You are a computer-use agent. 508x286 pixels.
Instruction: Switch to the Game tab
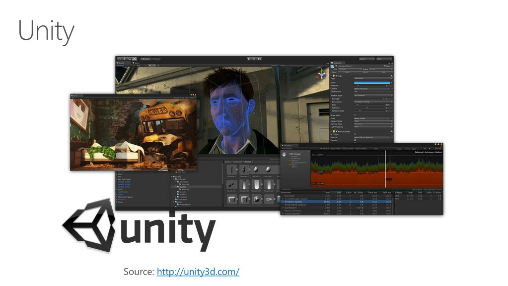(136, 63)
